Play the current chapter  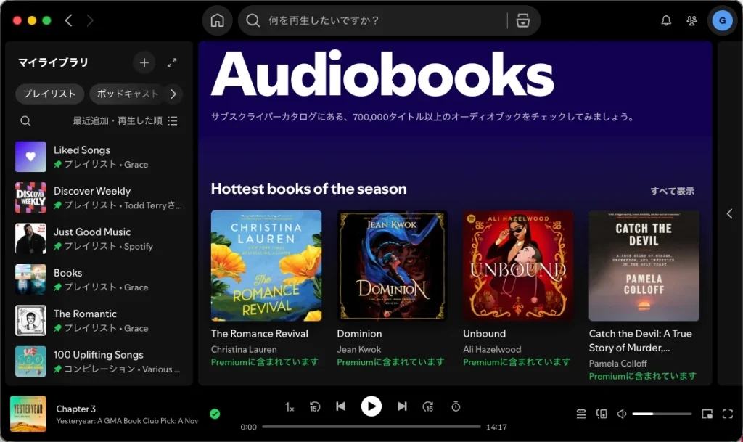371,406
